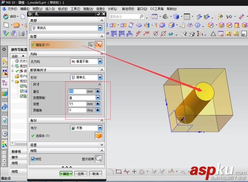This screenshot has width=248, height=182.
Task: Open the 帮助(H) menu
Action: click(171, 9)
